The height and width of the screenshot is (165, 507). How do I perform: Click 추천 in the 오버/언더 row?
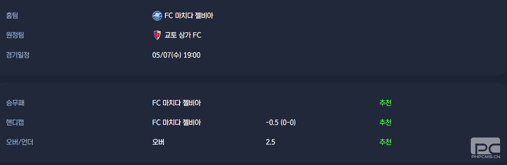[385, 142]
